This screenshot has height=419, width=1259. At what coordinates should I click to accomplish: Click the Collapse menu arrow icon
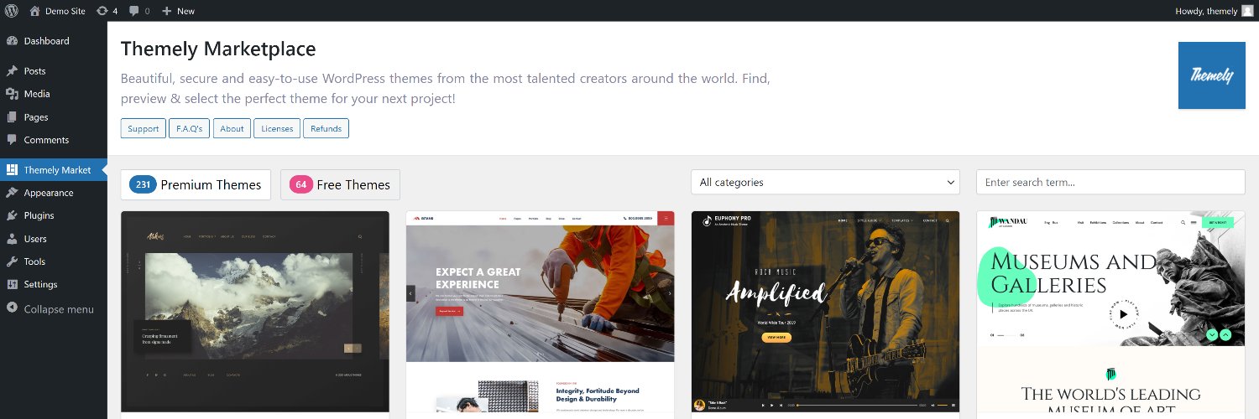click(x=12, y=308)
